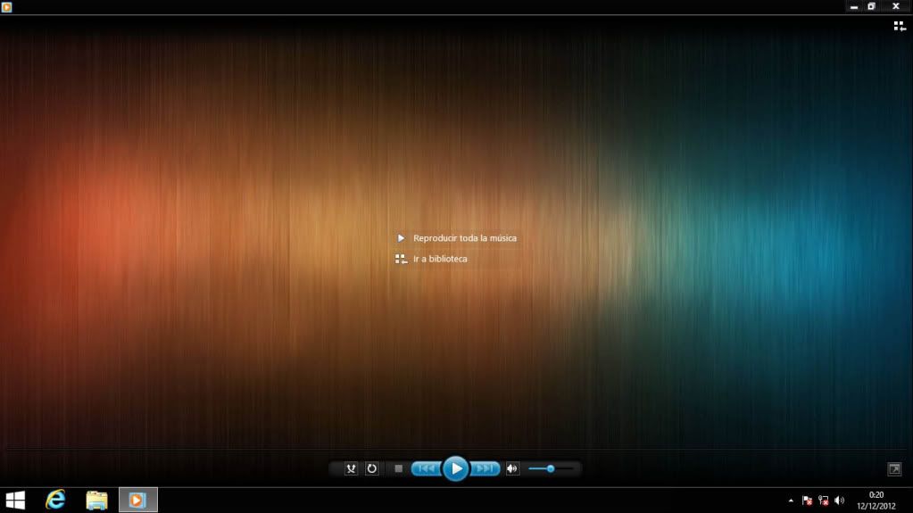Toggle shuffle mode in player controls
Screen dimensions: 913x513
(351, 468)
